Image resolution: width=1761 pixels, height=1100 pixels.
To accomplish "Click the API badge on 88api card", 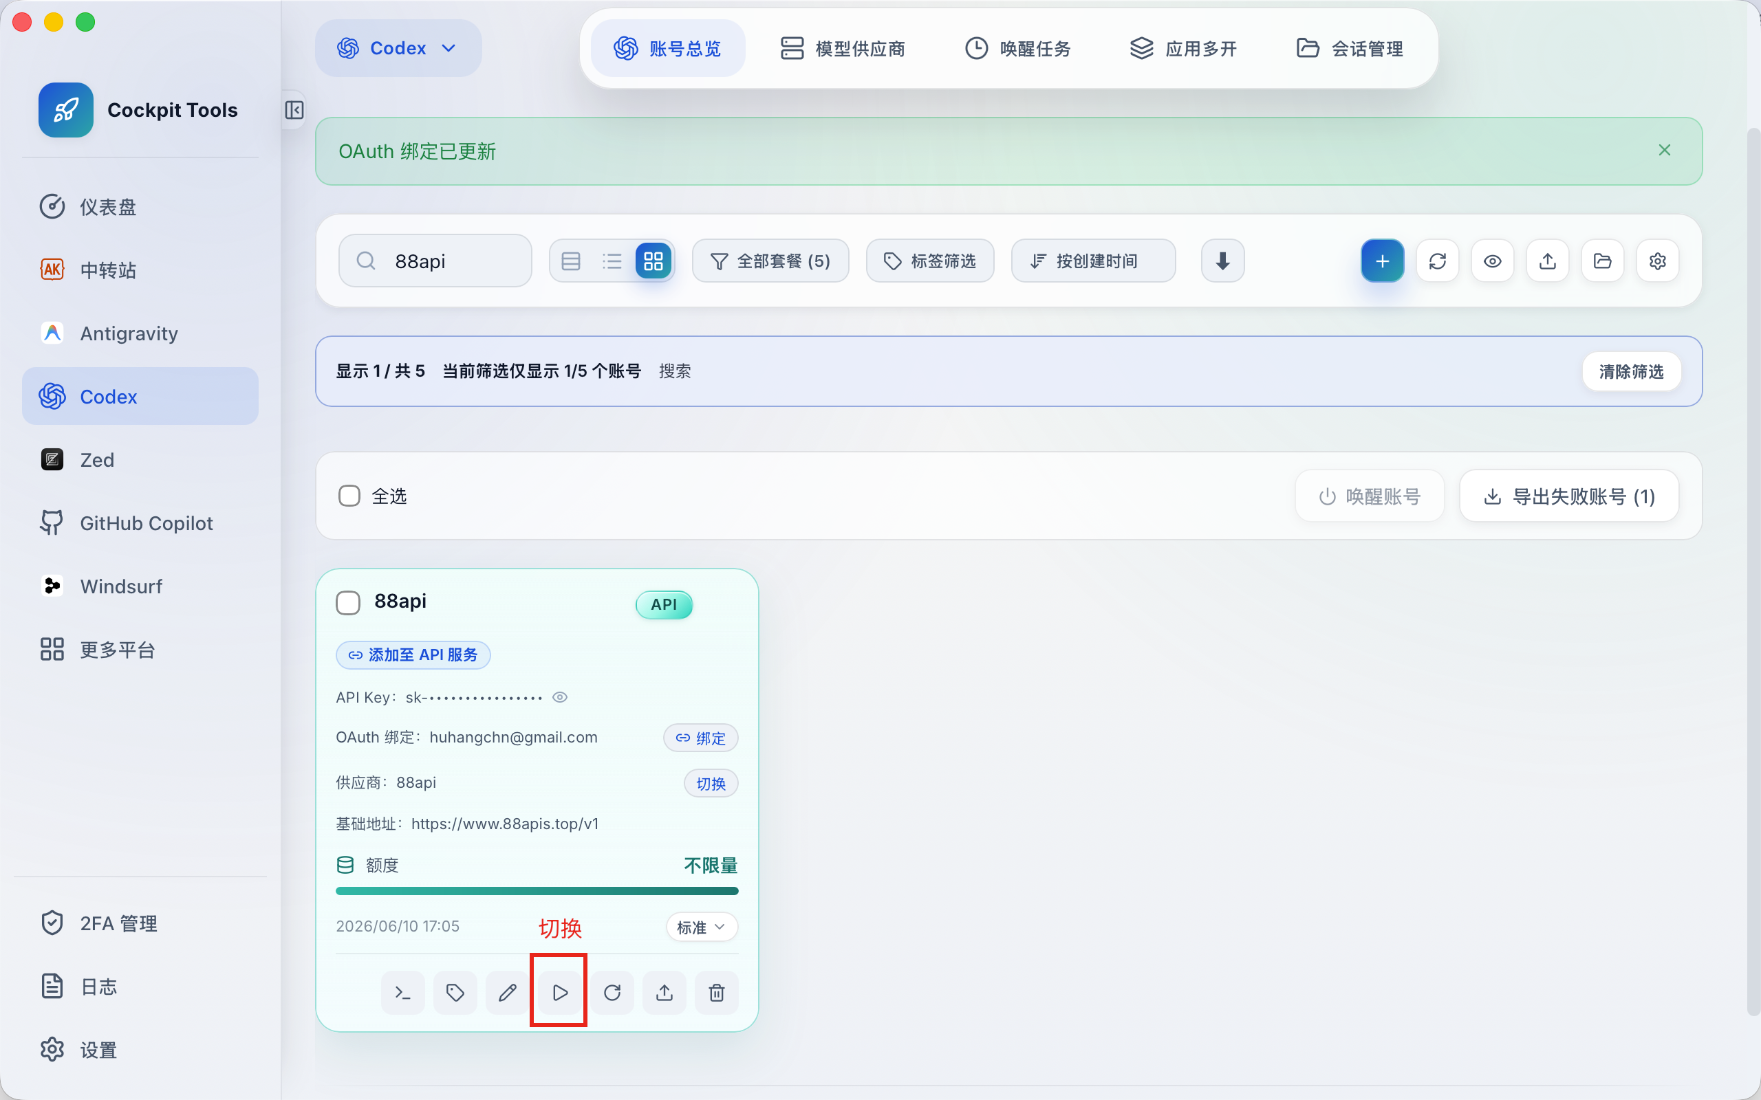I will 664,604.
